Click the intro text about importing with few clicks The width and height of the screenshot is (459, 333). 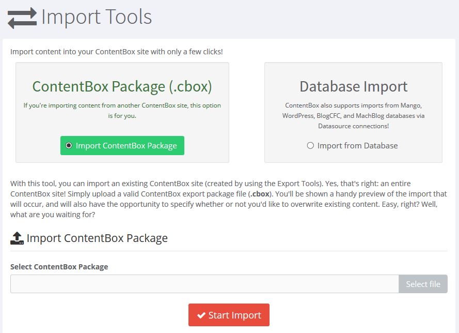coord(117,52)
